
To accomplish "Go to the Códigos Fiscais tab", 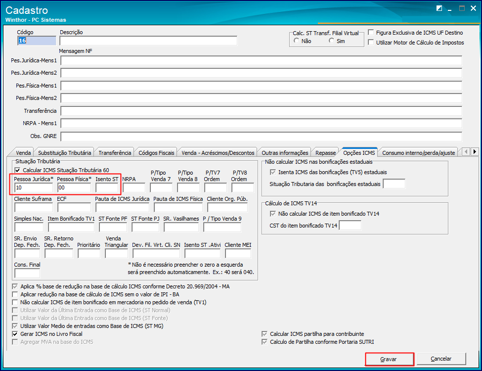I will click(156, 152).
